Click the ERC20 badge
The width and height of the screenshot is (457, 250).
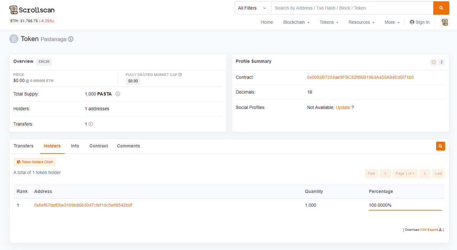tap(44, 62)
